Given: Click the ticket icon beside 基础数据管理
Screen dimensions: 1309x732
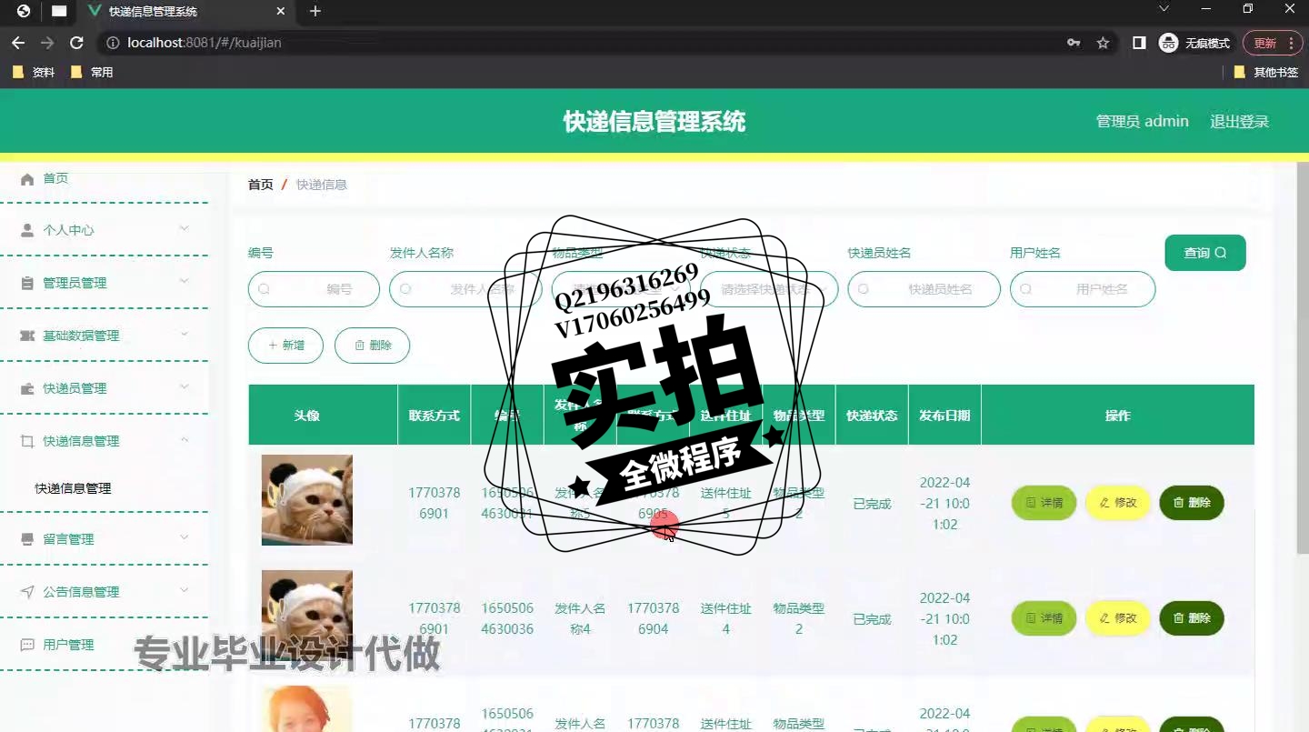Looking at the screenshot, I should (x=27, y=336).
